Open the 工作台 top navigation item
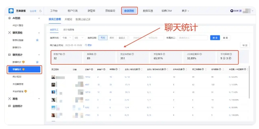The width and height of the screenshot is (259, 129). coord(54,11)
